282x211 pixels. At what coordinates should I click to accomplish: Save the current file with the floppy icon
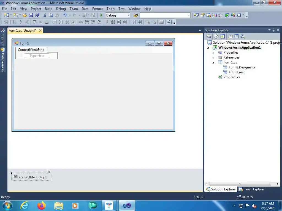(31, 15)
